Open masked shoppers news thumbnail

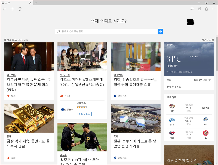pyautogui.click(x=82, y=57)
